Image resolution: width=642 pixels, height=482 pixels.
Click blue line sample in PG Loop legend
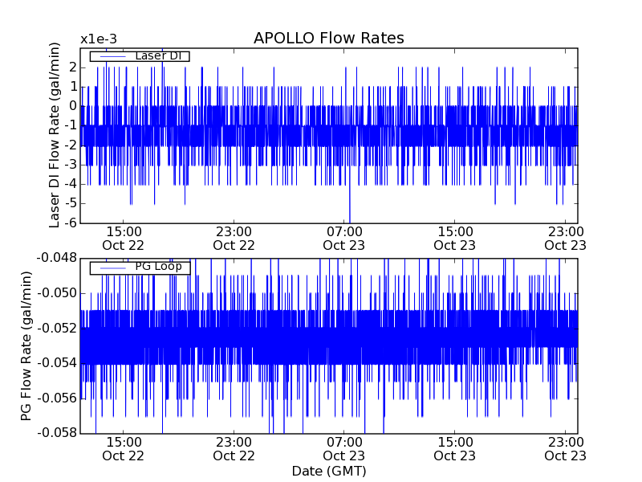112,267
